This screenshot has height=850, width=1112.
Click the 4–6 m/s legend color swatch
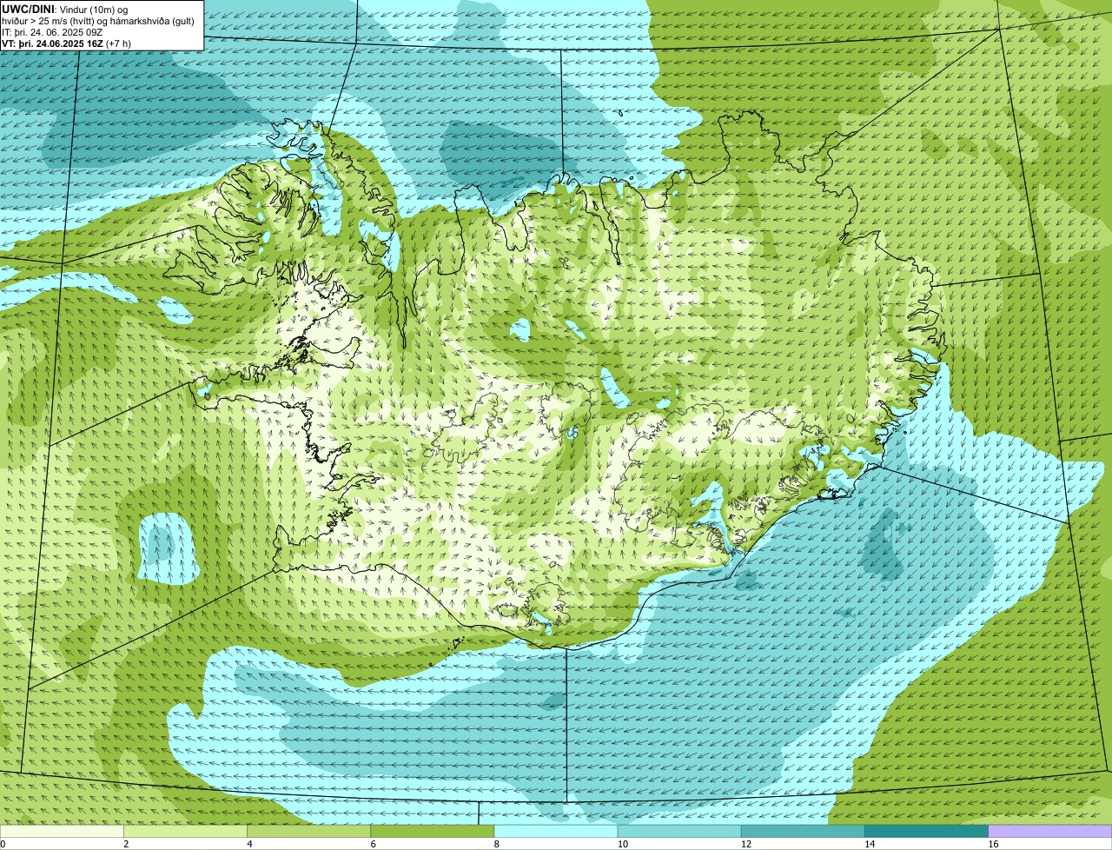[x=308, y=832]
